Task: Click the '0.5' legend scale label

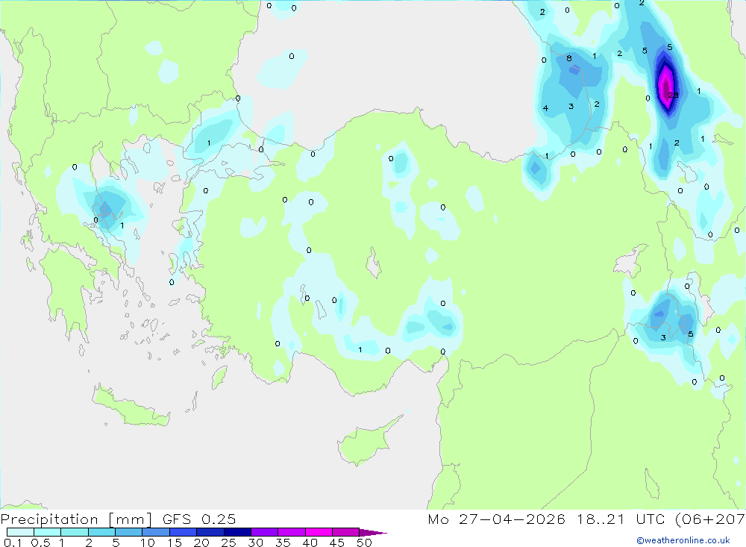Action: [40, 543]
